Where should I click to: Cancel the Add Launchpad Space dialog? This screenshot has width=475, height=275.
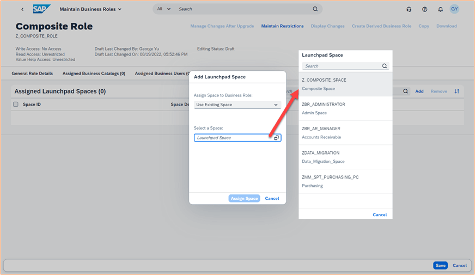coord(272,198)
